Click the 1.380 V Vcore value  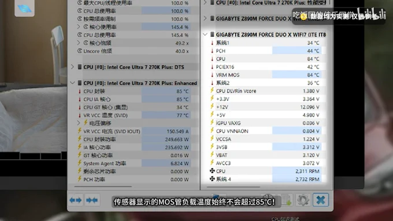pyautogui.click(x=311, y=91)
